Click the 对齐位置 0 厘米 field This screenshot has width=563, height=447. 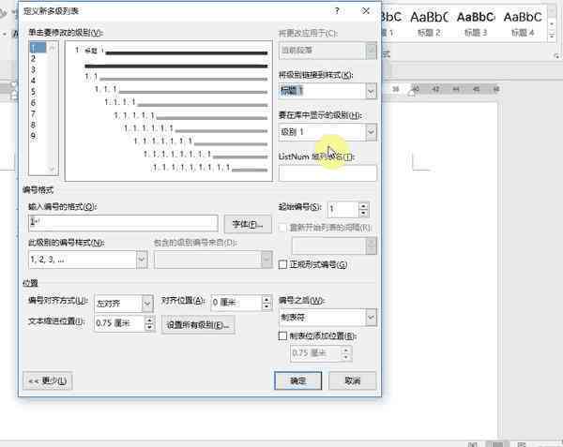tap(236, 303)
